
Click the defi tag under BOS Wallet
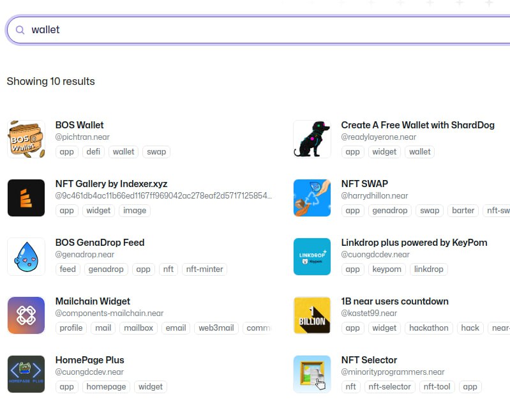[94, 152]
